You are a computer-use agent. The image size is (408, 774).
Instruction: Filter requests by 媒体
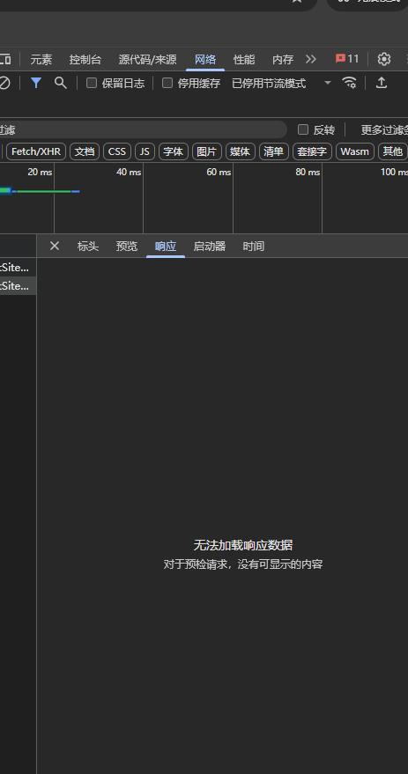tap(241, 151)
